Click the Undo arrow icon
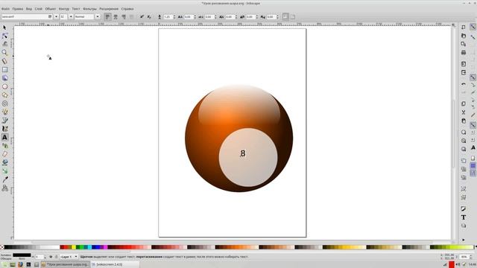Screen dimensions: 477x268 coord(464,84)
